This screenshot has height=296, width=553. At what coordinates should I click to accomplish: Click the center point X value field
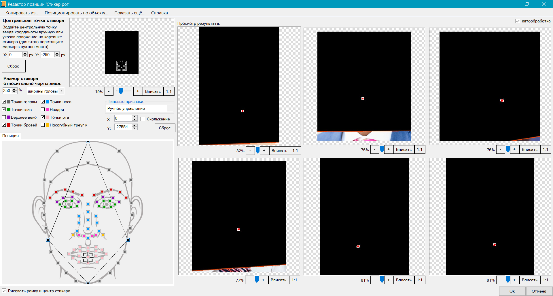[16, 55]
